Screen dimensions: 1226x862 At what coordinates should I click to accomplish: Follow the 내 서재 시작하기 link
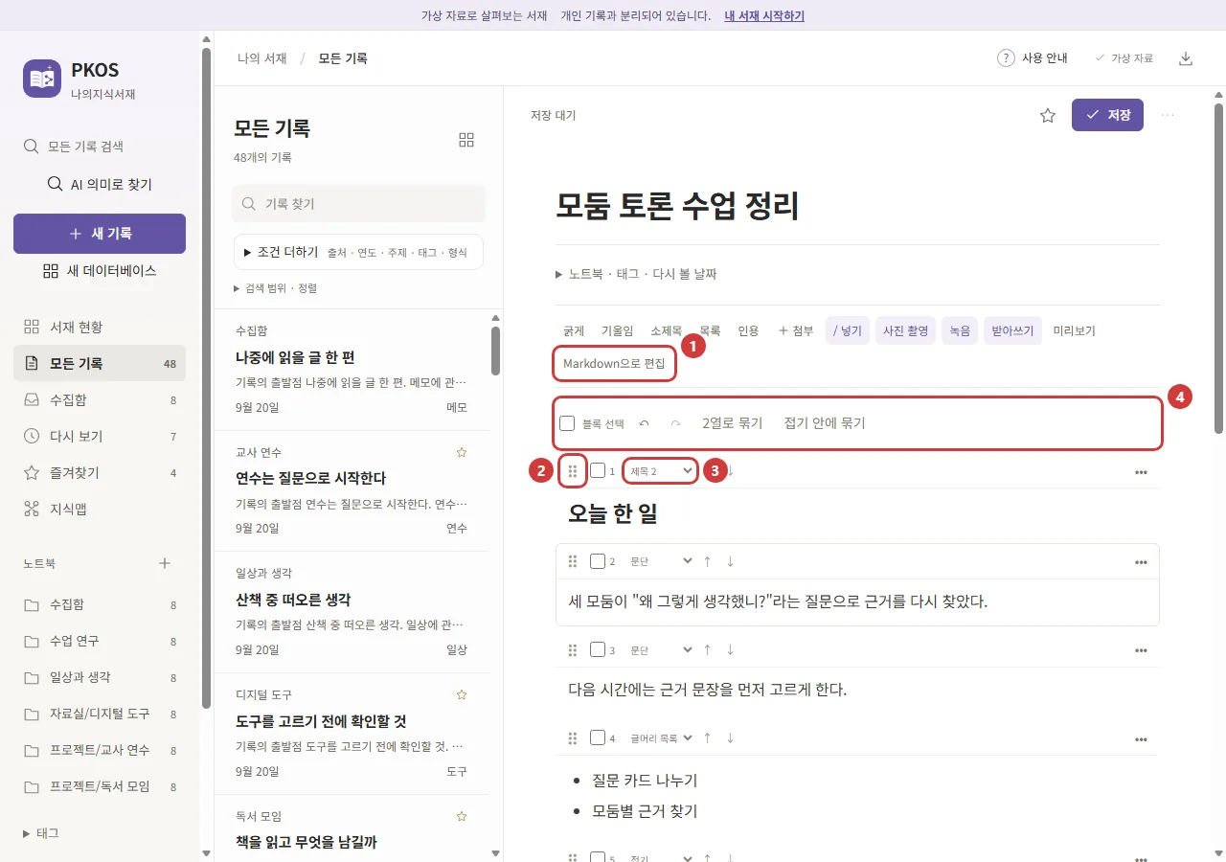pyautogui.click(x=764, y=15)
